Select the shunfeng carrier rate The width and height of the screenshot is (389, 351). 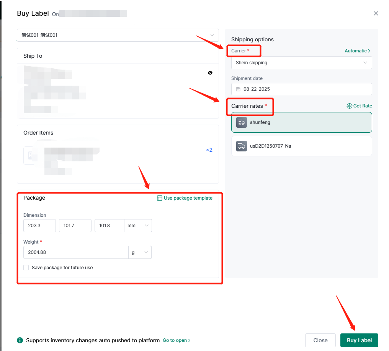coord(301,122)
